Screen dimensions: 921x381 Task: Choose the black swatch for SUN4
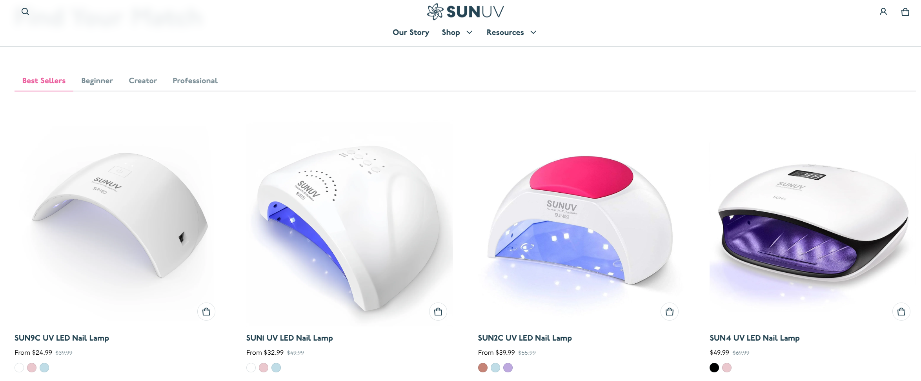714,368
